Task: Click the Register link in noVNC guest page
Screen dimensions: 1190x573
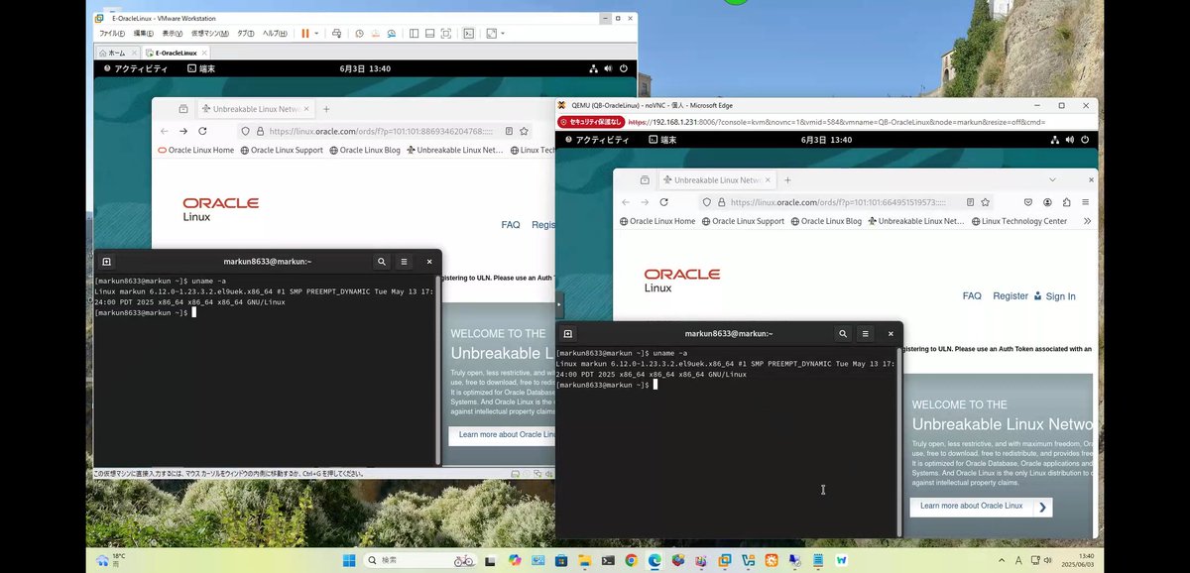Action: point(1011,296)
